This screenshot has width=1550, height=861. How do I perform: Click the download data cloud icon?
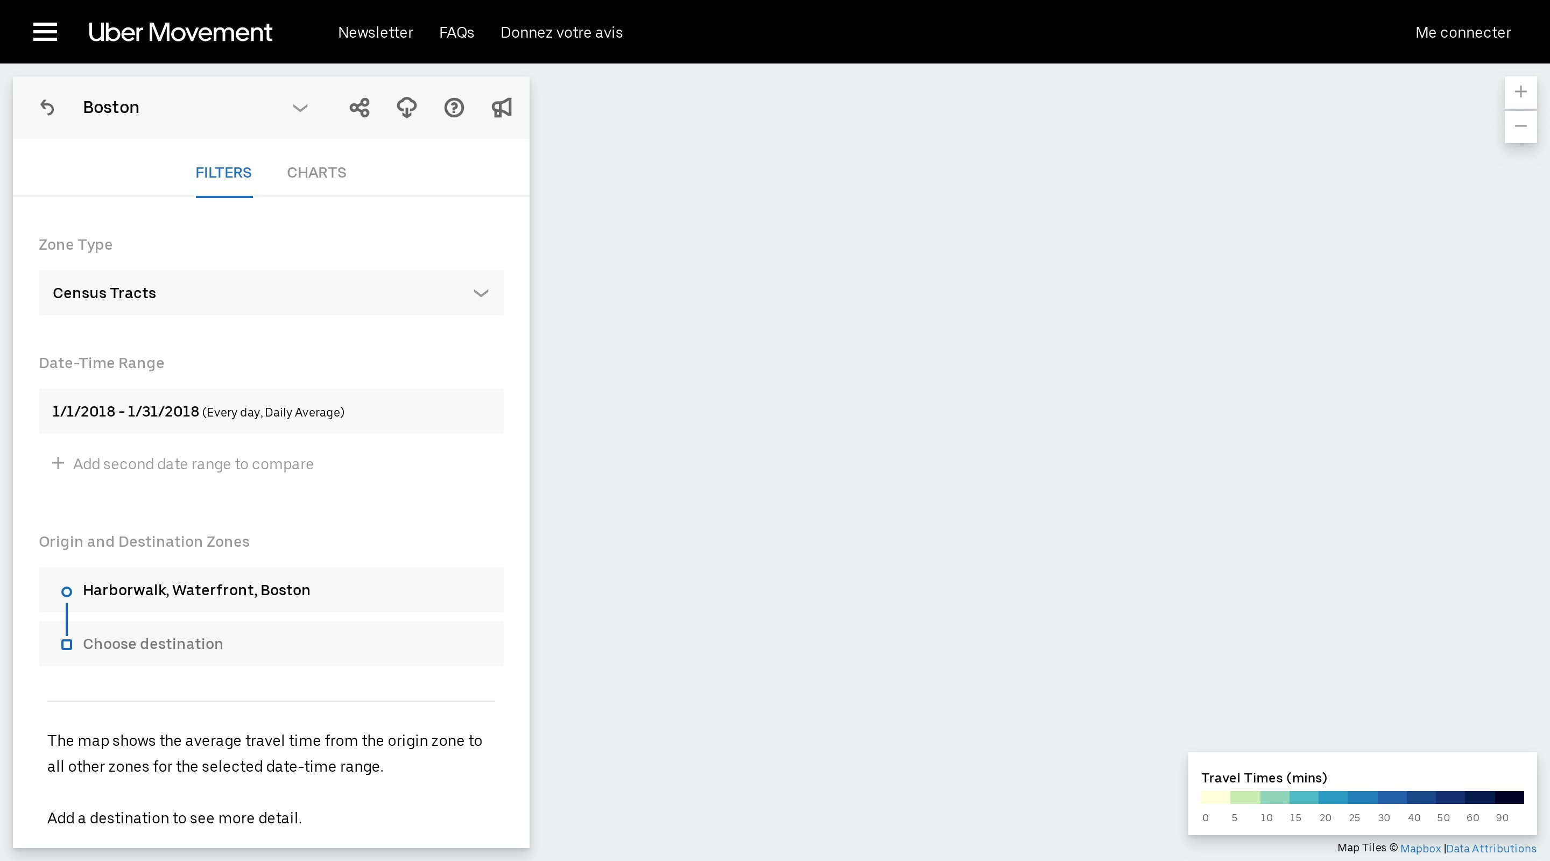point(407,108)
